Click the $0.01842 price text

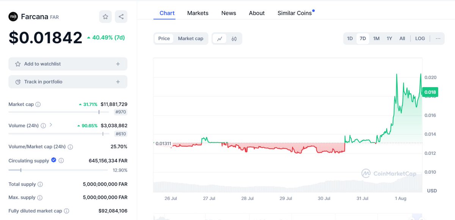[x=45, y=37]
